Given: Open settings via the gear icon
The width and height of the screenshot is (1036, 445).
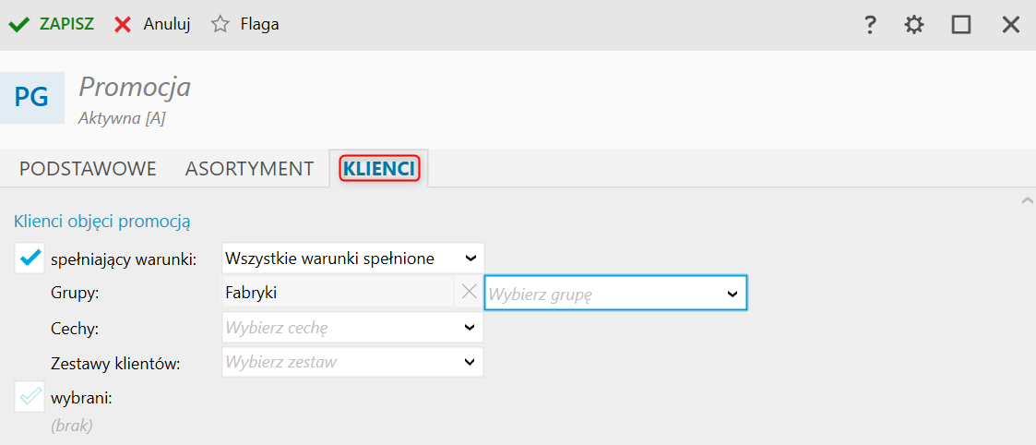Looking at the screenshot, I should (x=914, y=25).
